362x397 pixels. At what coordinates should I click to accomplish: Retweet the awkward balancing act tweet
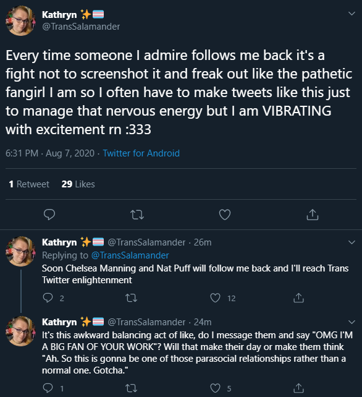click(x=132, y=388)
